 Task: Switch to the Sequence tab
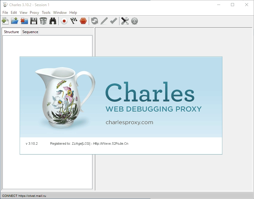click(30, 32)
